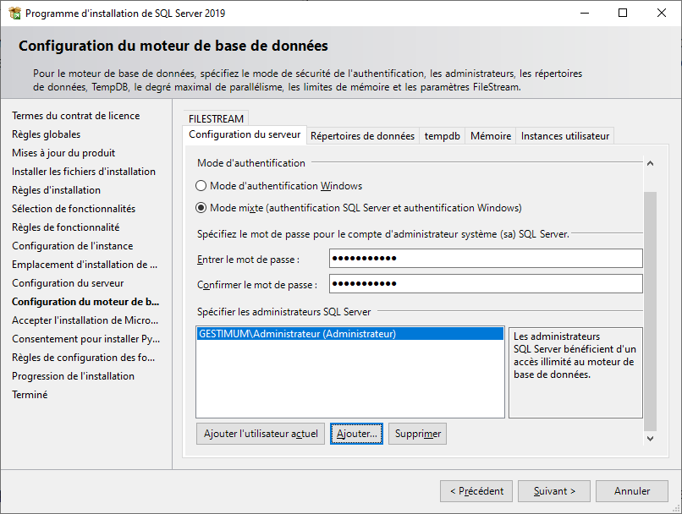Click the scrollbar down arrow
This screenshot has height=514, width=682.
click(x=650, y=439)
